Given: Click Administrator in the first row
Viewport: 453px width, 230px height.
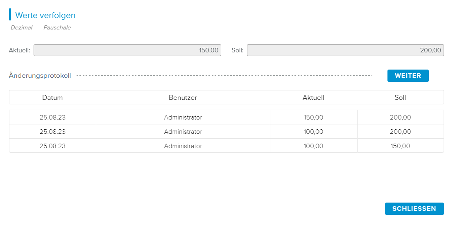Looking at the screenshot, I should point(183,117).
